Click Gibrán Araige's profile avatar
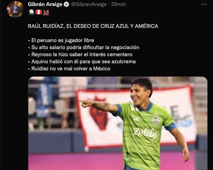213x170 pixels. (x=15, y=9)
